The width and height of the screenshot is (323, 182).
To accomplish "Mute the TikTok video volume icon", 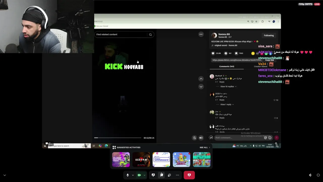I will 201,138.
